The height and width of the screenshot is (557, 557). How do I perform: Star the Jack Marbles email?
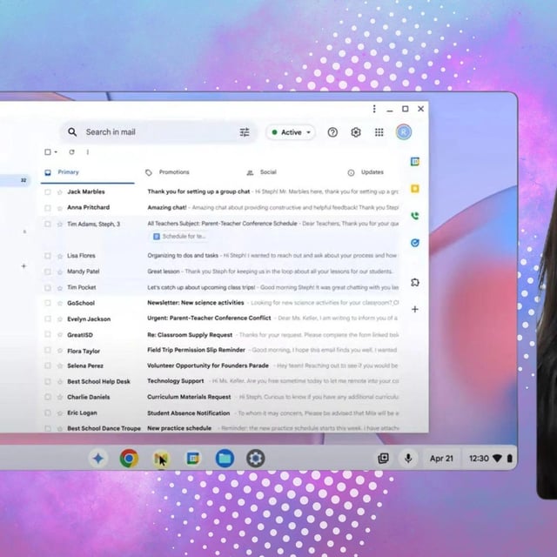point(60,192)
